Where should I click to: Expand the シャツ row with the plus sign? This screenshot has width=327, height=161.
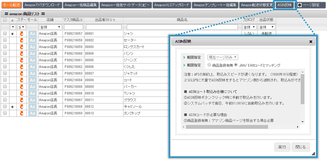point(13,34)
